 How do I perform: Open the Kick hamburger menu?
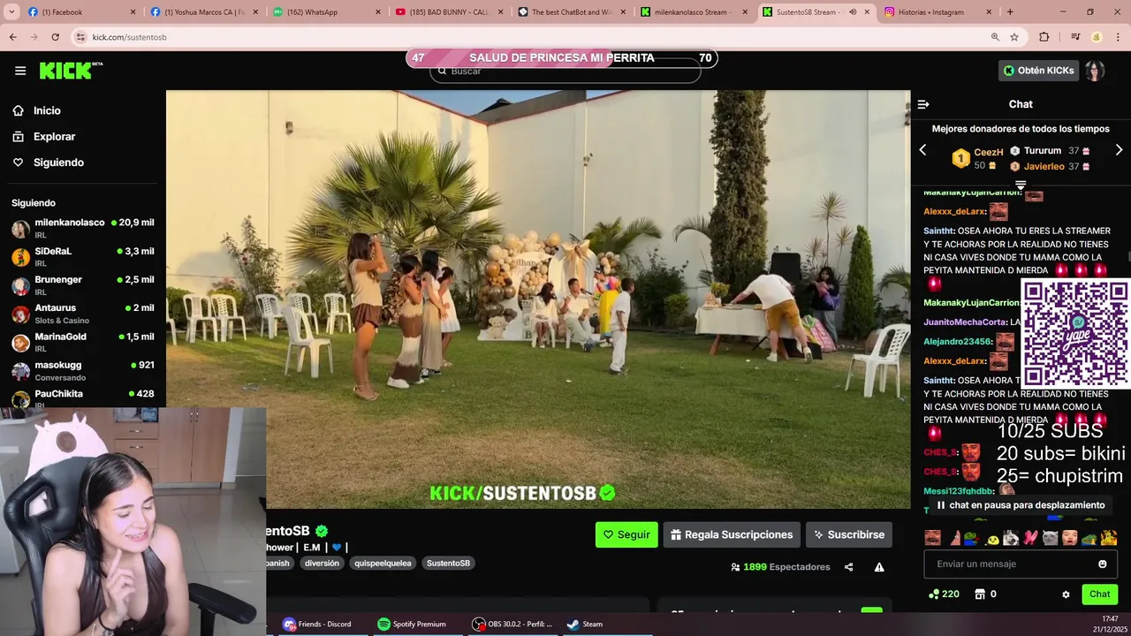(20, 71)
